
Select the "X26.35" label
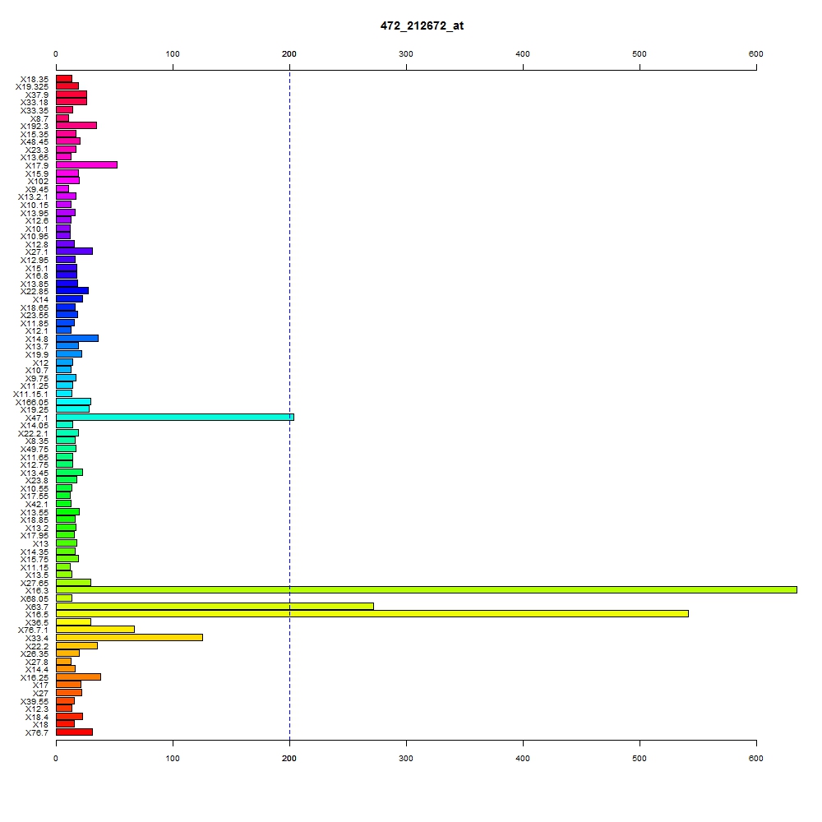(34, 653)
